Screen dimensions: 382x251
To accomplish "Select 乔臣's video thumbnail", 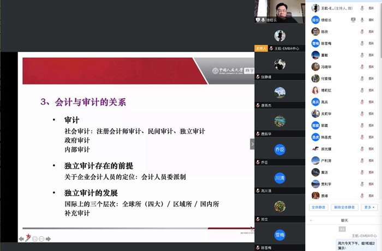I will tap(279, 150).
